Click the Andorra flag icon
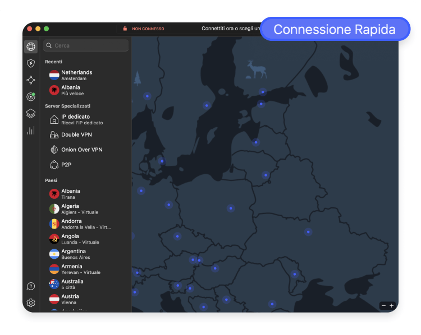Image resolution: width=421 pixels, height=335 pixels. pos(54,224)
